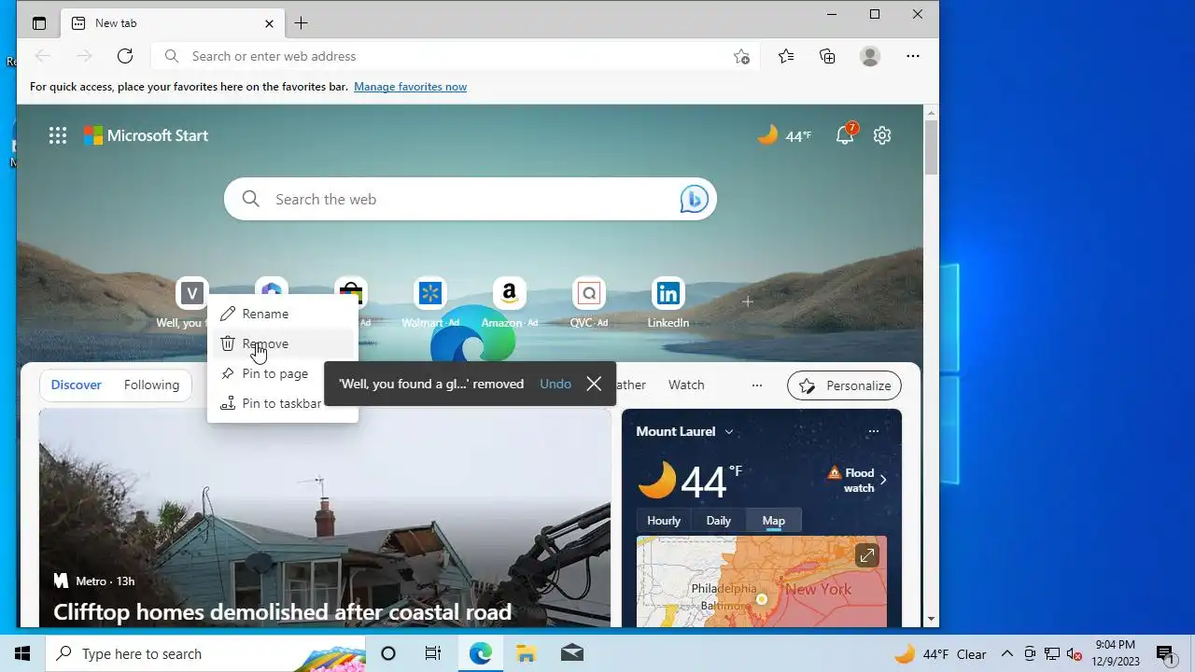
Task: Click the Refresh page icon
Action: click(x=125, y=56)
